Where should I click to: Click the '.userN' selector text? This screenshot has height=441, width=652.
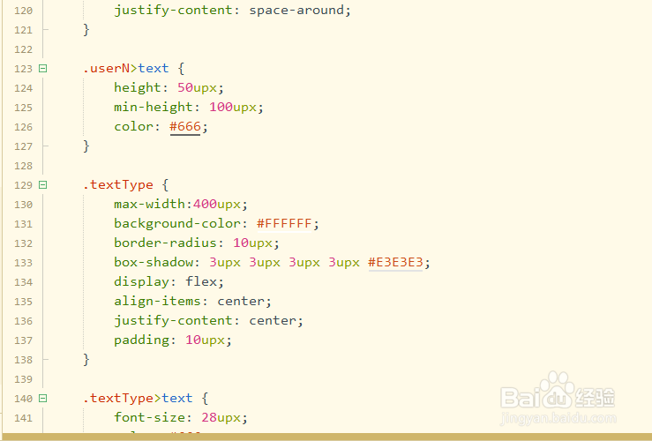(107, 68)
